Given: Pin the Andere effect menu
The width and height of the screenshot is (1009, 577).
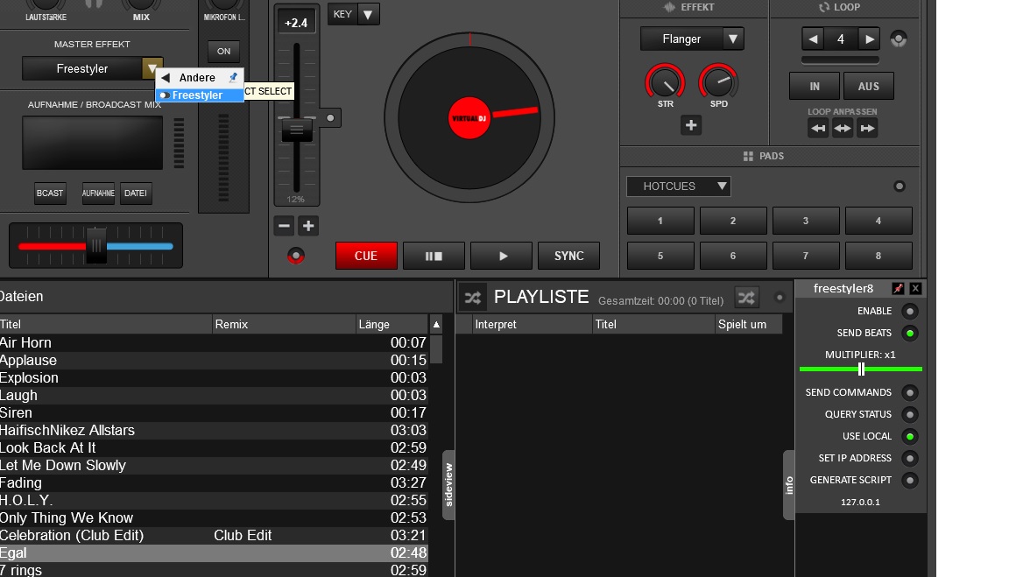Looking at the screenshot, I should coord(234,78).
